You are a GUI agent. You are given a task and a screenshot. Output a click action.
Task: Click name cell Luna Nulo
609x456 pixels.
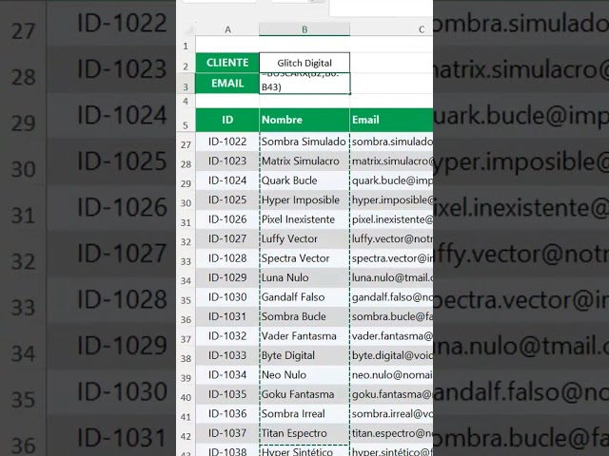(x=304, y=277)
